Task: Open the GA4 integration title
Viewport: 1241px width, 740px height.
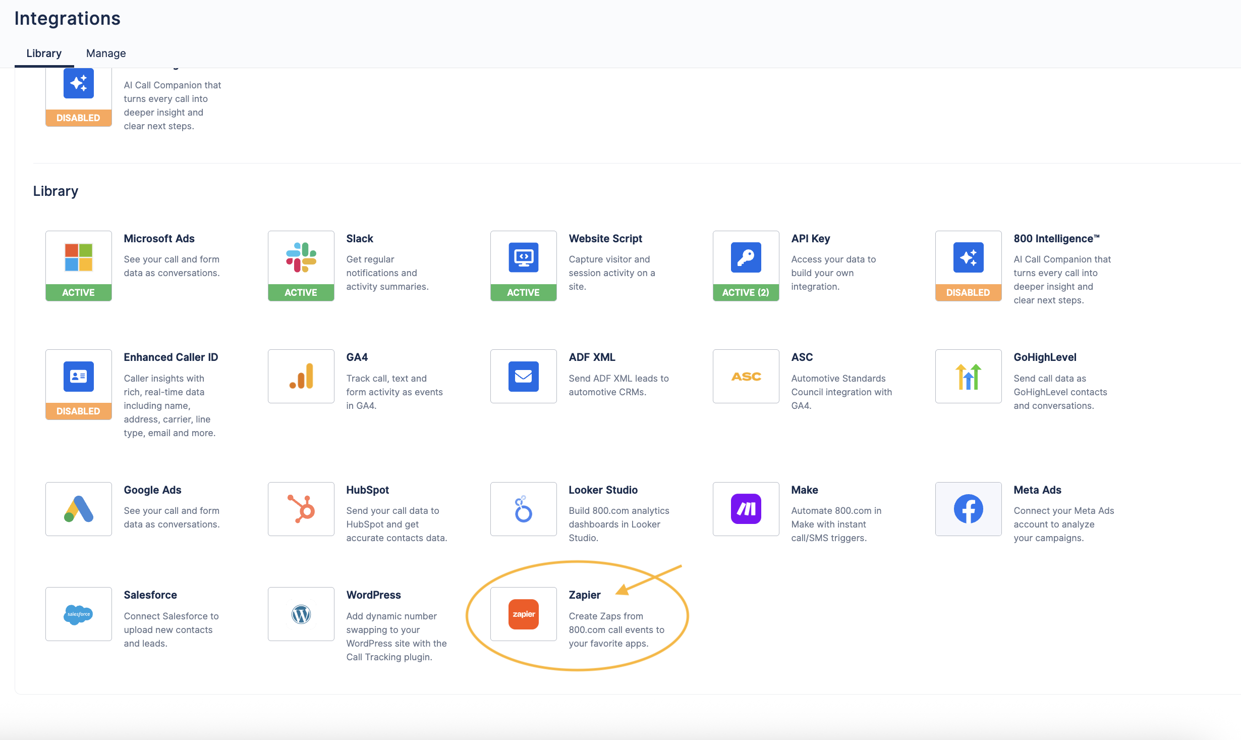Action: coord(357,357)
